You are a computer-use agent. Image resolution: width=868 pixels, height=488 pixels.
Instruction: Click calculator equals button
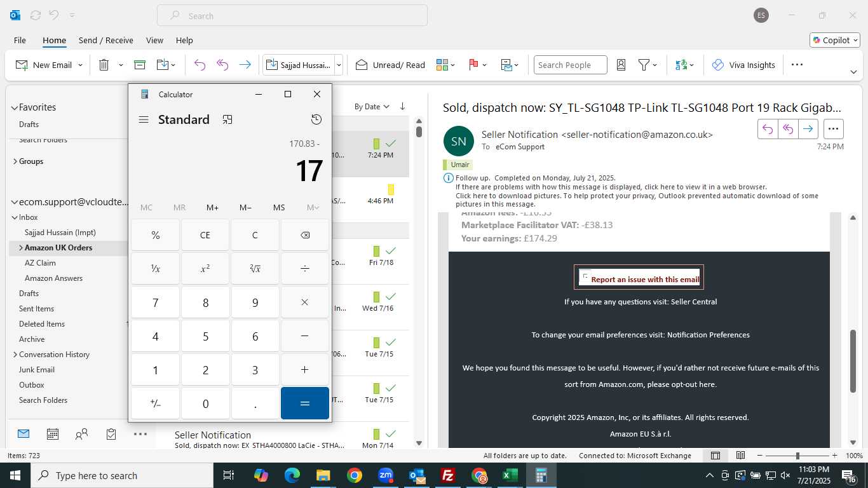pyautogui.click(x=305, y=403)
